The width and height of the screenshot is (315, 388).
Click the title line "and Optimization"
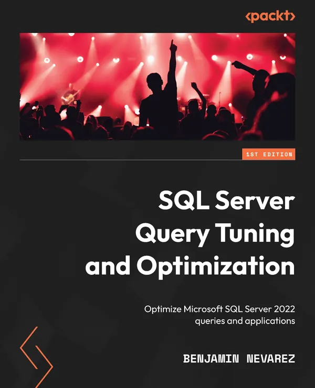[190, 267]
